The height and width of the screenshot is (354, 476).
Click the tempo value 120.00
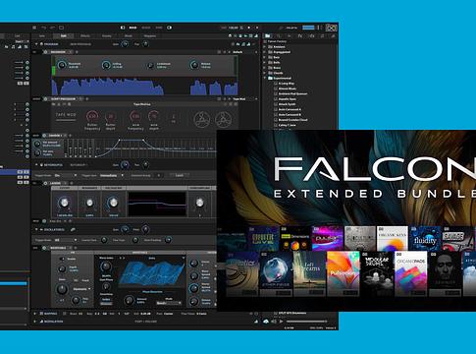233,28
